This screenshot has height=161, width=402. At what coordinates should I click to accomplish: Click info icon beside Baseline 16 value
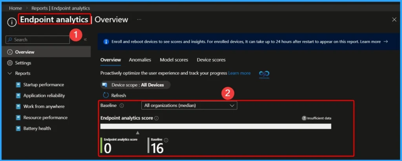(x=166, y=140)
